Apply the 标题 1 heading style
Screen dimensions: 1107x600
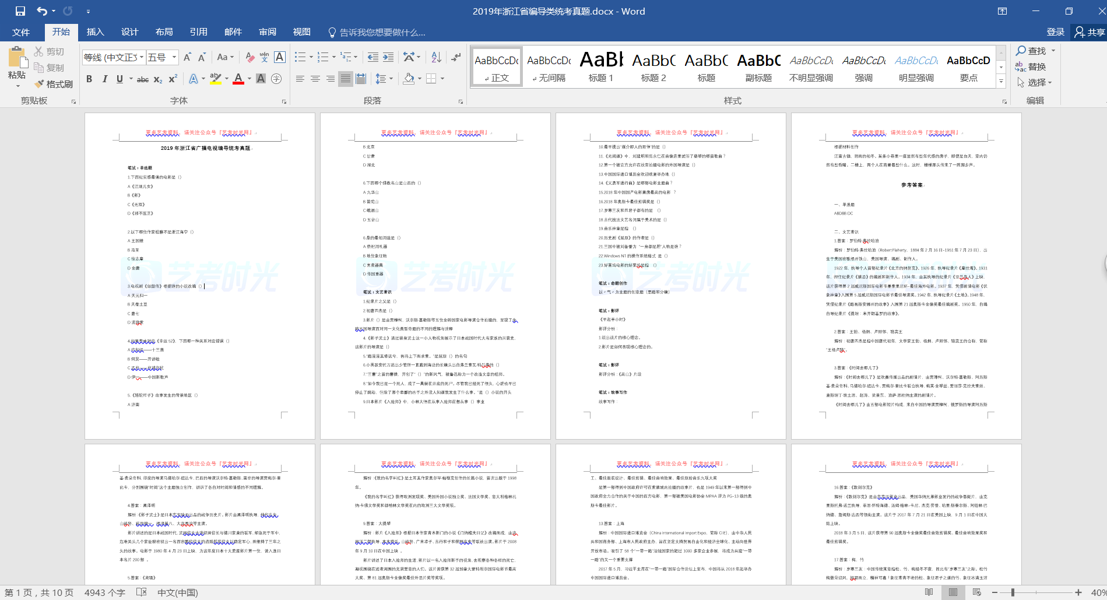click(x=600, y=67)
